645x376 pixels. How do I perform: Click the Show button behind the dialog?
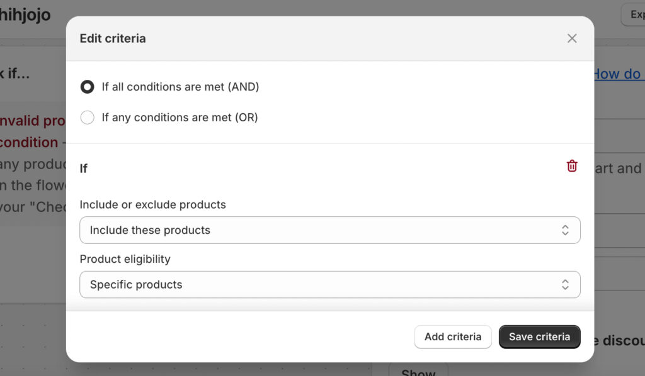[418, 370]
